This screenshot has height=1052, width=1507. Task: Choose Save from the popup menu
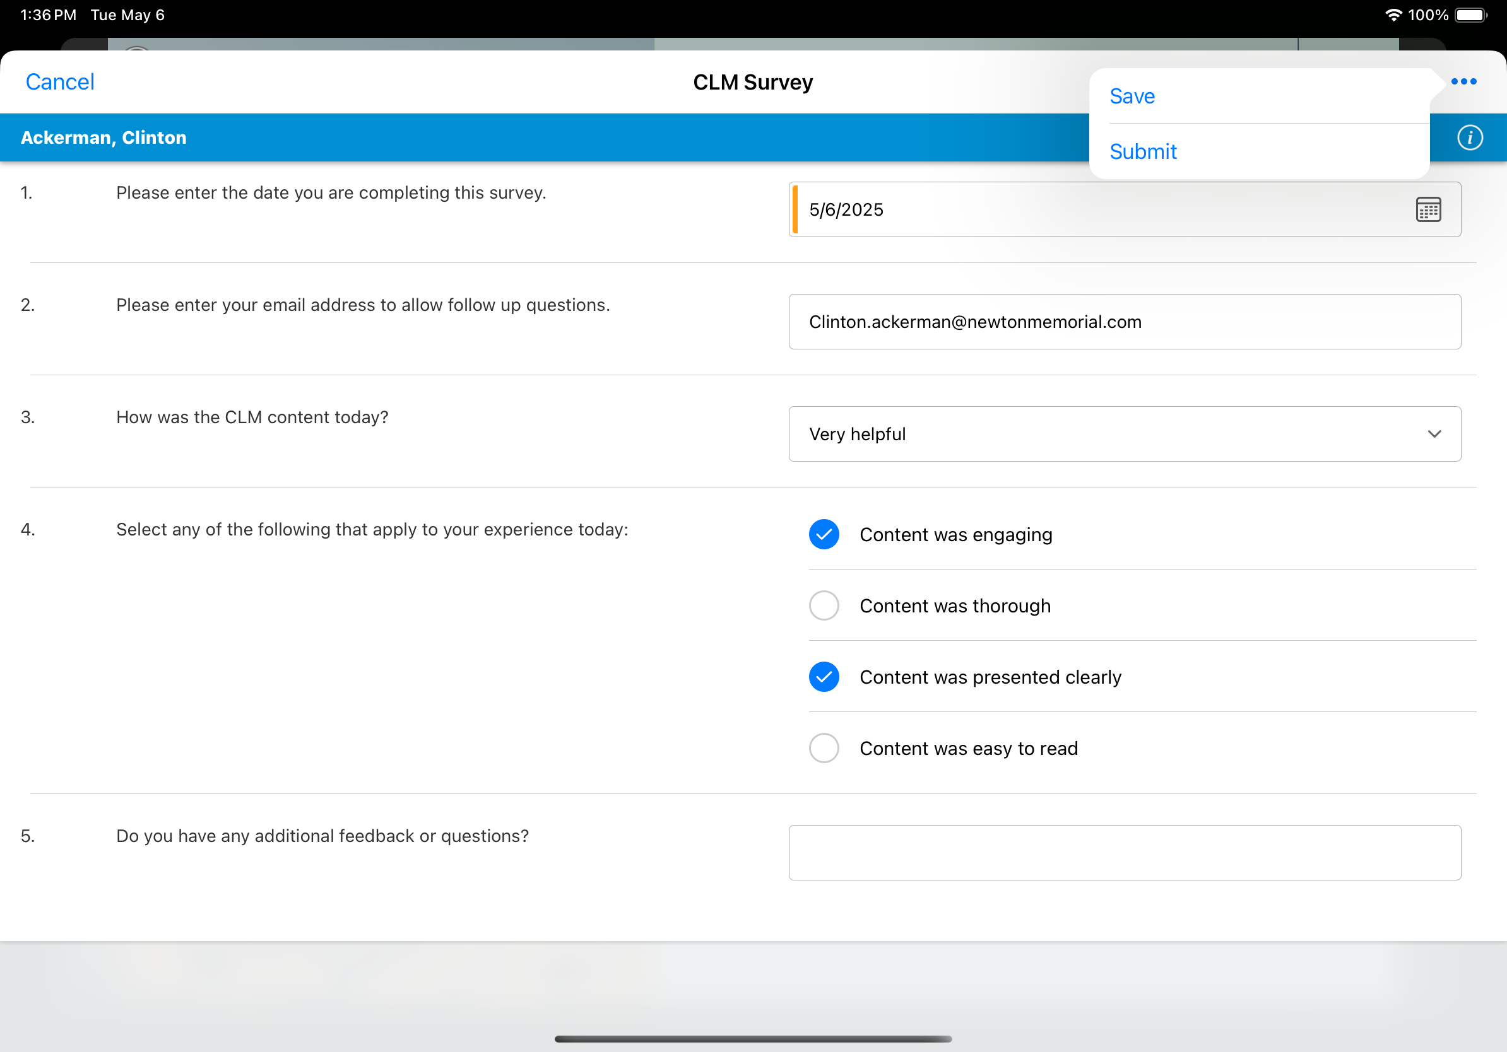coord(1132,96)
